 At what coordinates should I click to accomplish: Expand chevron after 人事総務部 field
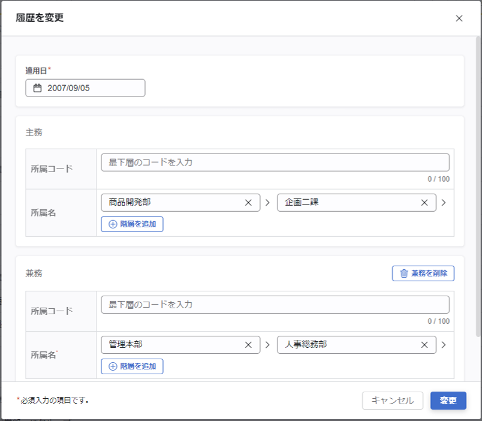(444, 345)
